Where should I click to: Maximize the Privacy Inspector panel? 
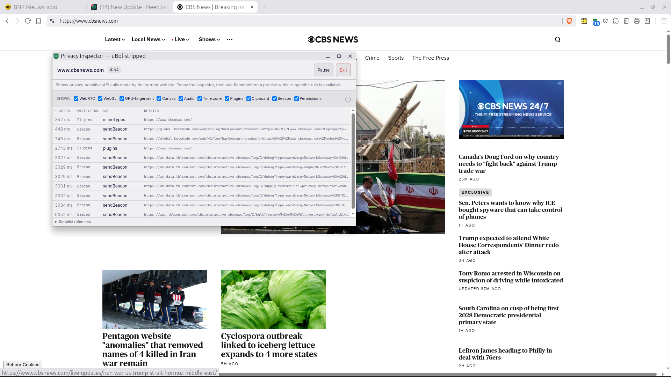[339, 56]
